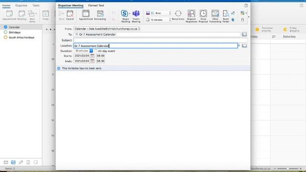The height and width of the screenshot is (172, 306).
Task: Switch to Tasks view icon
Action: [x=28, y=162]
